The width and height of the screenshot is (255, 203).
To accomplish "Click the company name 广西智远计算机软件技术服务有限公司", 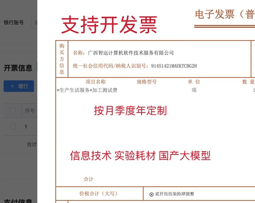I will point(131,53).
